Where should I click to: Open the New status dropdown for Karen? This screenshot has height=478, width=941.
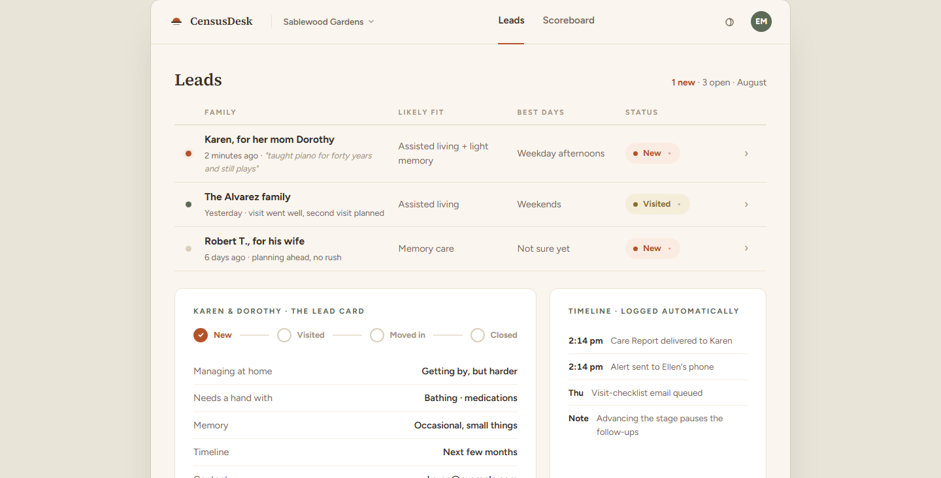click(x=652, y=153)
